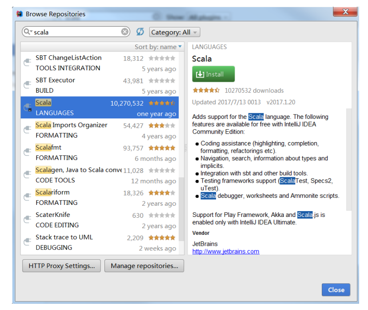Click the search magnifier icon in search field

coord(28,32)
